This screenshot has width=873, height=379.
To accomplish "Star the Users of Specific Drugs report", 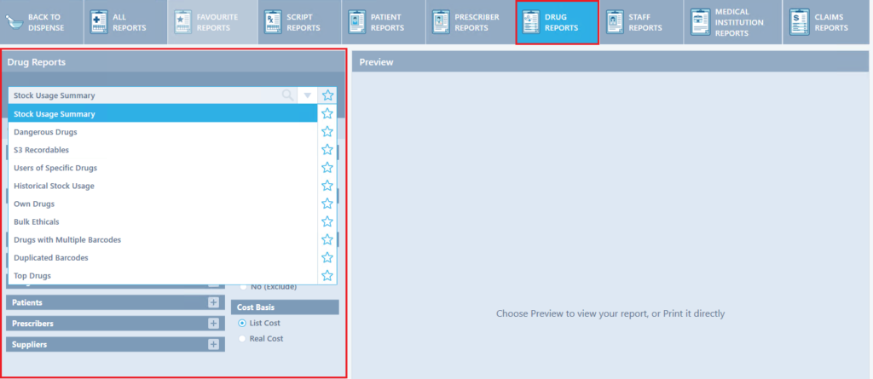I will [327, 168].
